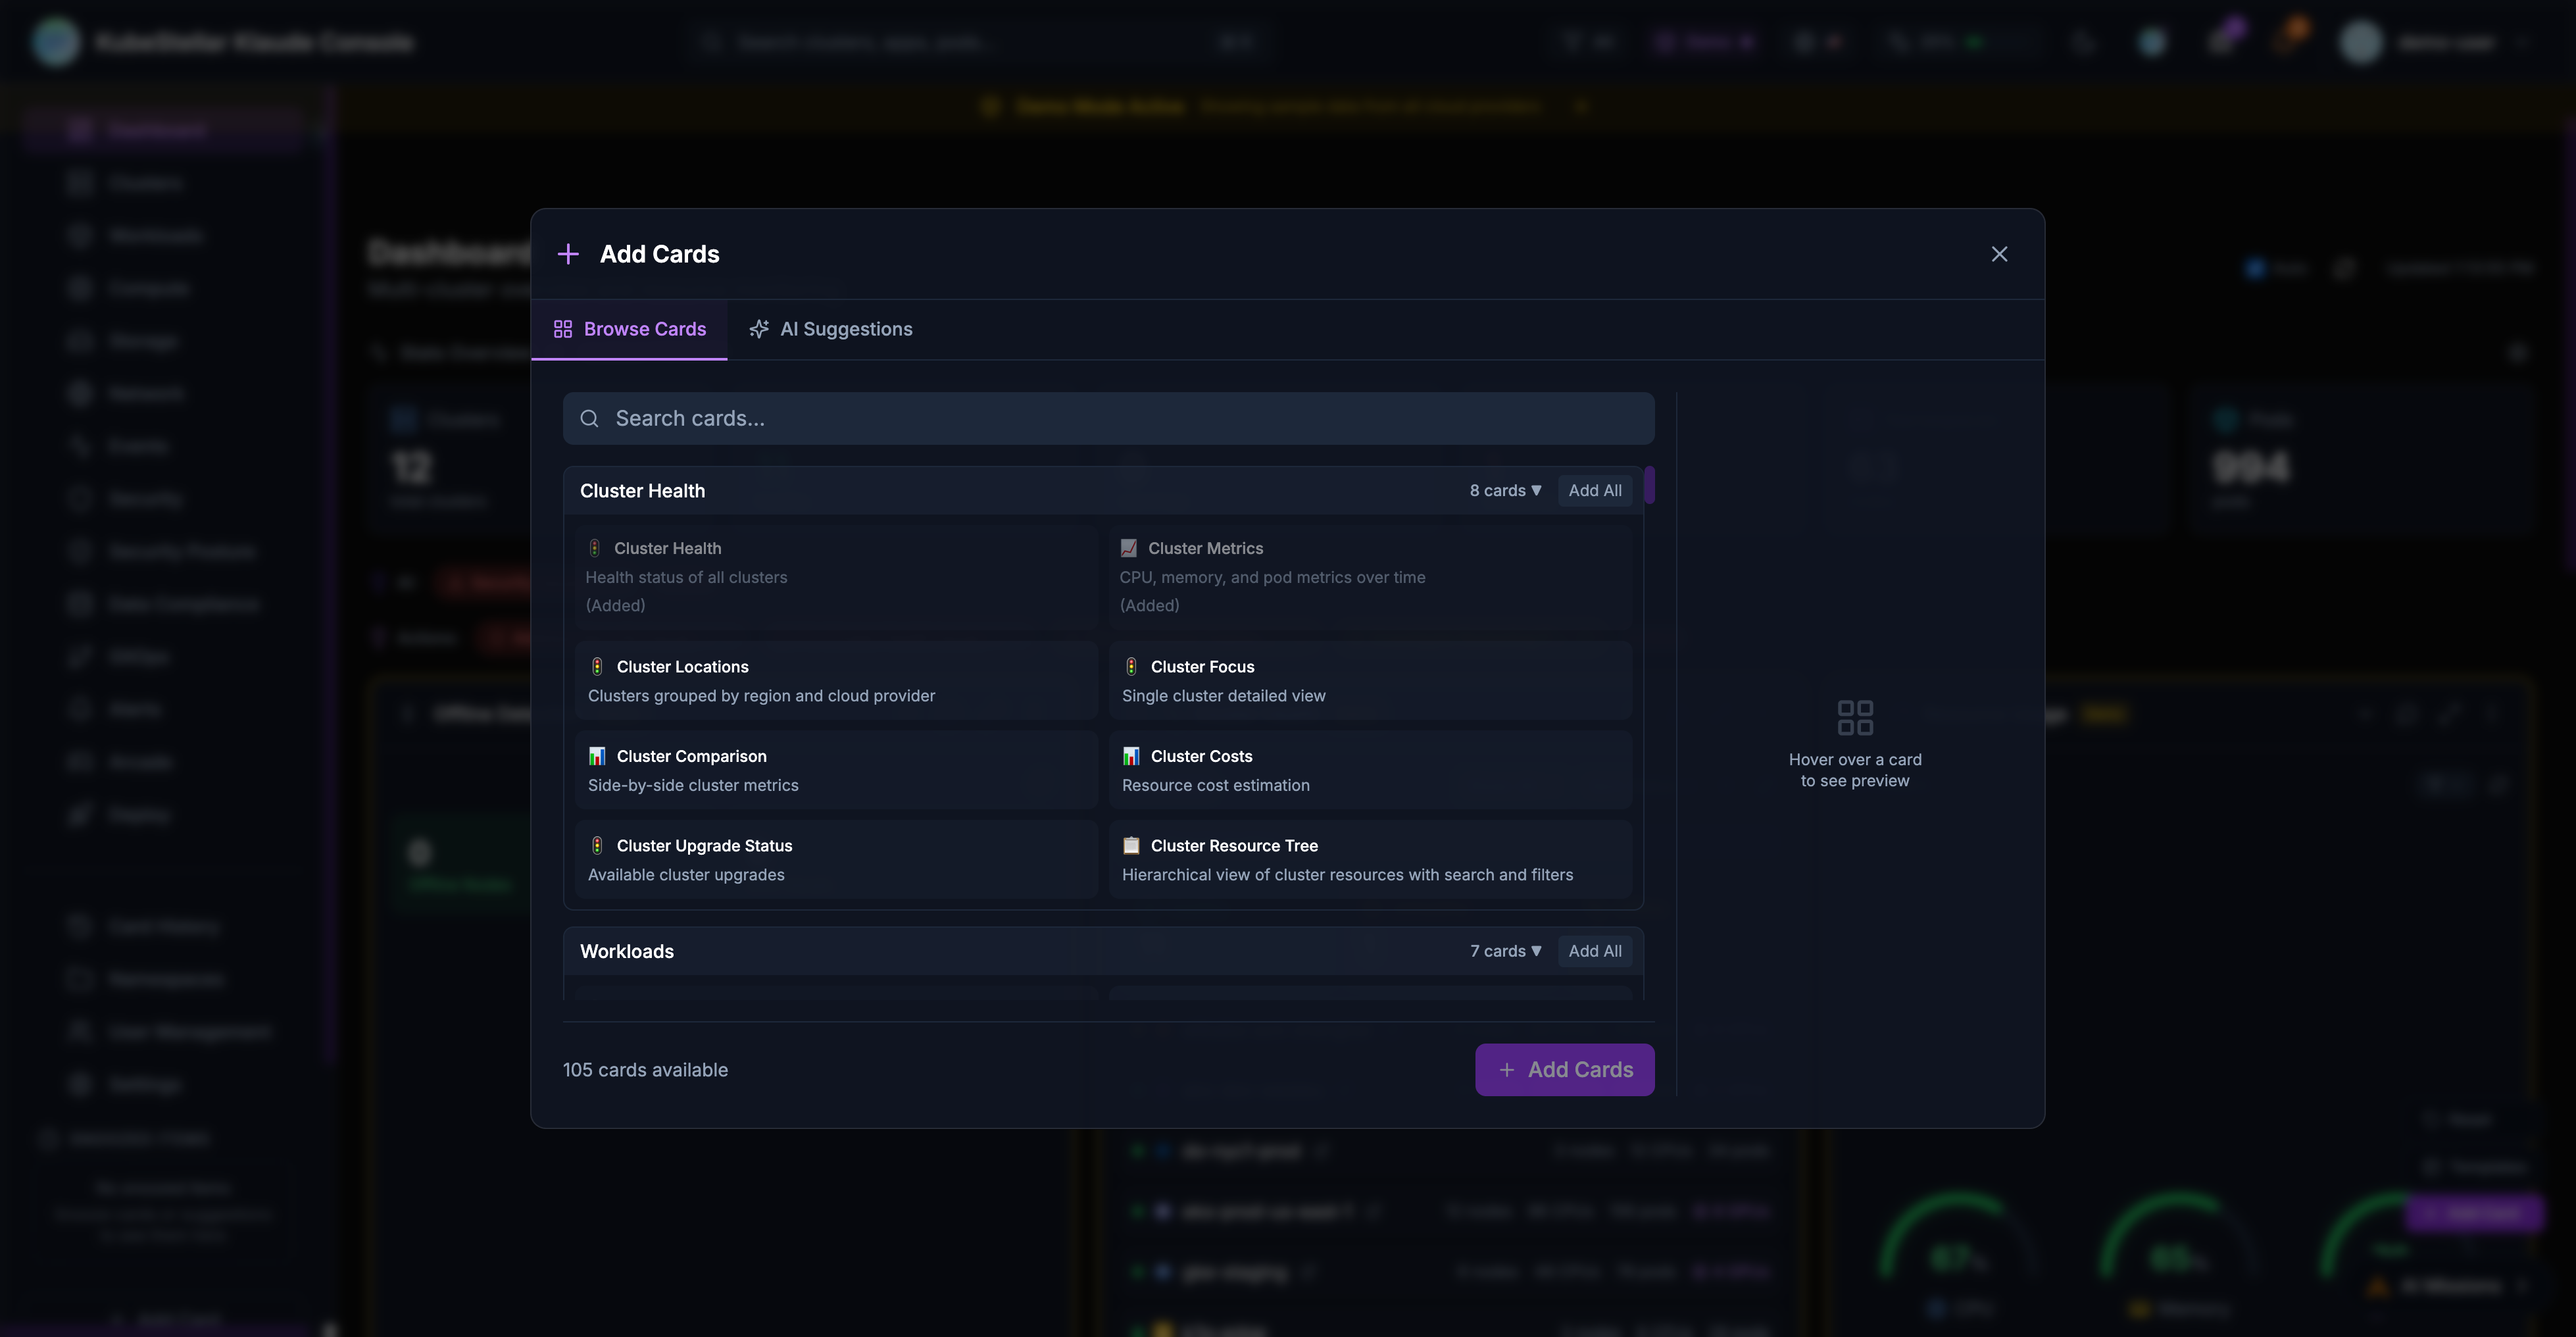Click the plus icon beside Add Cards title

coord(568,254)
